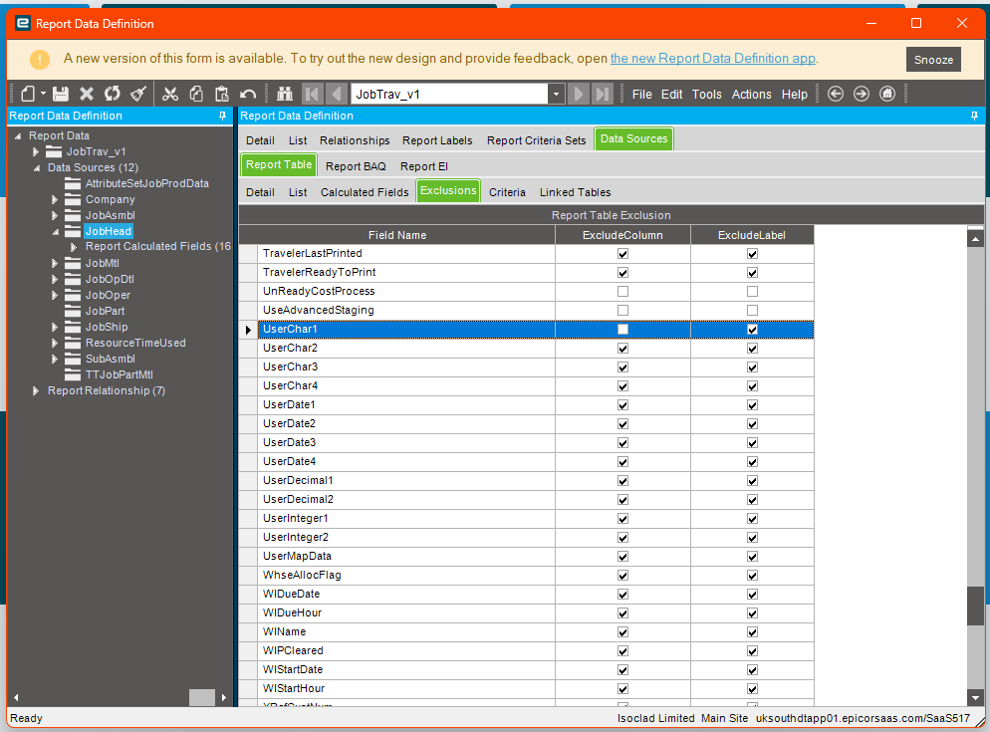Click the tree horizontal scrollbar thumb
The width and height of the screenshot is (990, 732).
tap(202, 697)
